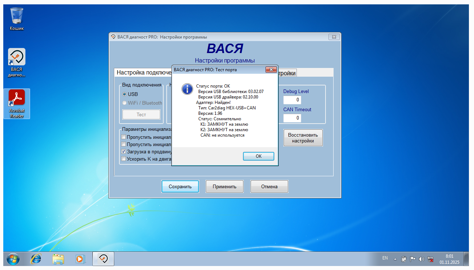Select the USB connection radio button
Screen dimensions: 474x270
click(x=124, y=94)
